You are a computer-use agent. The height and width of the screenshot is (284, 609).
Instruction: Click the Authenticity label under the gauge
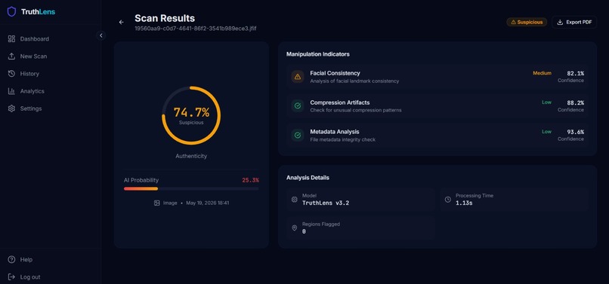point(191,156)
